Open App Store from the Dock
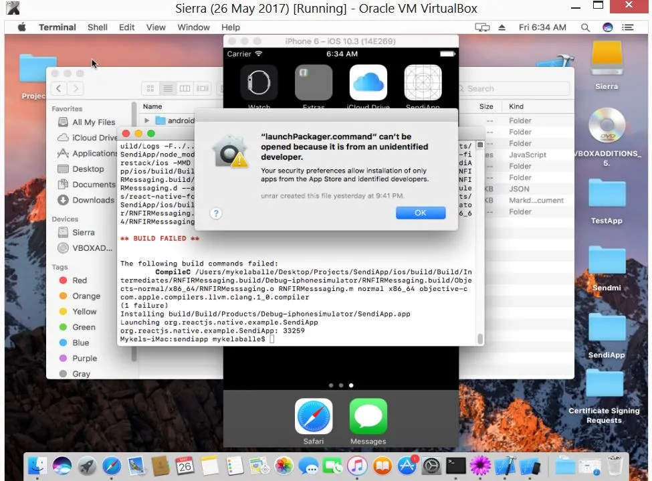The image size is (652, 481). (x=407, y=466)
